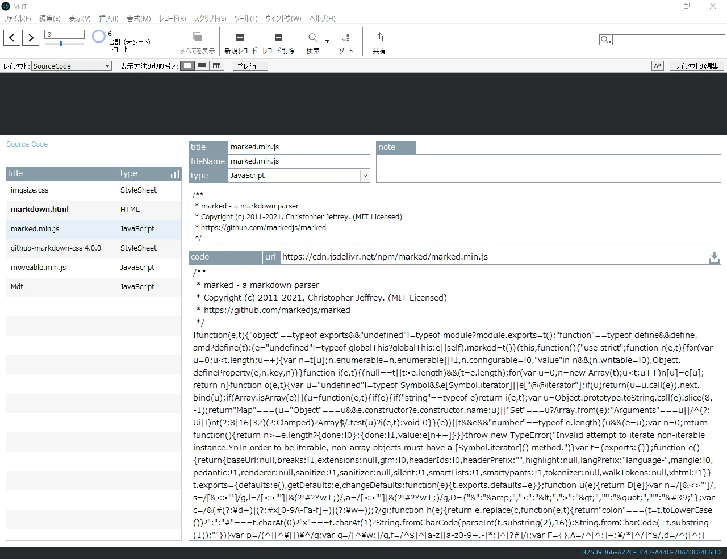This screenshot has width=727, height=559.
Task: Select the moveable.min.js row
Action: (94, 268)
